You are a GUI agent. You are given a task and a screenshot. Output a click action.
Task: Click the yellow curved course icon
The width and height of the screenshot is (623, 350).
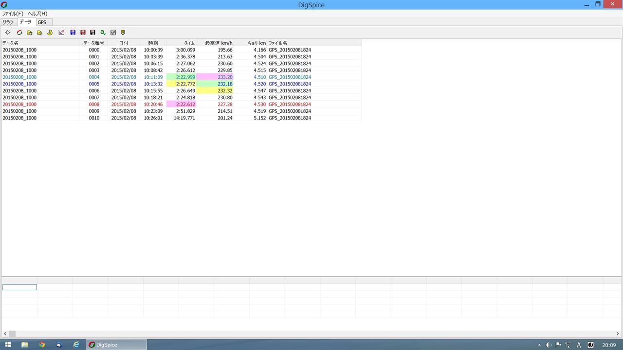(x=50, y=33)
